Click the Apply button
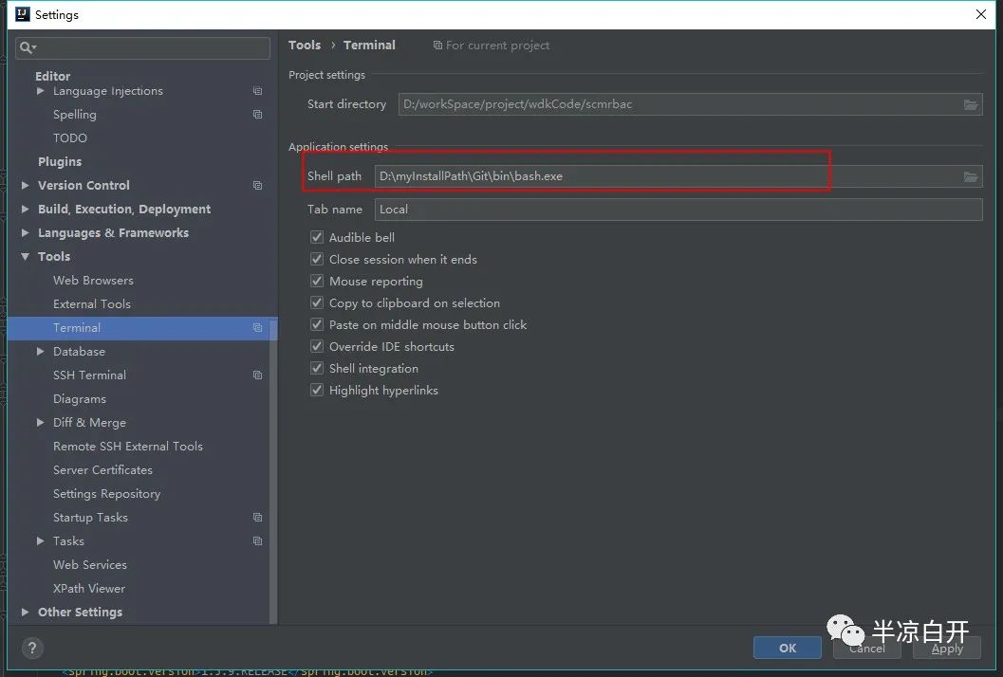The width and height of the screenshot is (1003, 677). [x=947, y=648]
